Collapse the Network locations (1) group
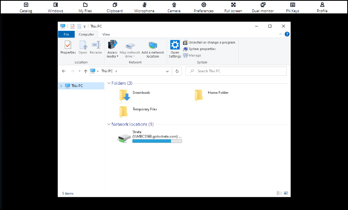 point(109,124)
